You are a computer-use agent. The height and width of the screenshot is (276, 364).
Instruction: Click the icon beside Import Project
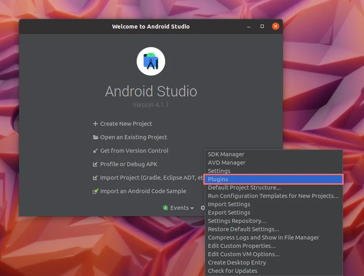pos(95,178)
